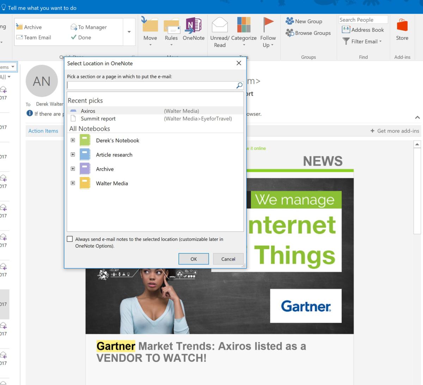This screenshot has height=385, width=423.
Task: Click the Follow Up flag icon
Action: [x=268, y=25]
